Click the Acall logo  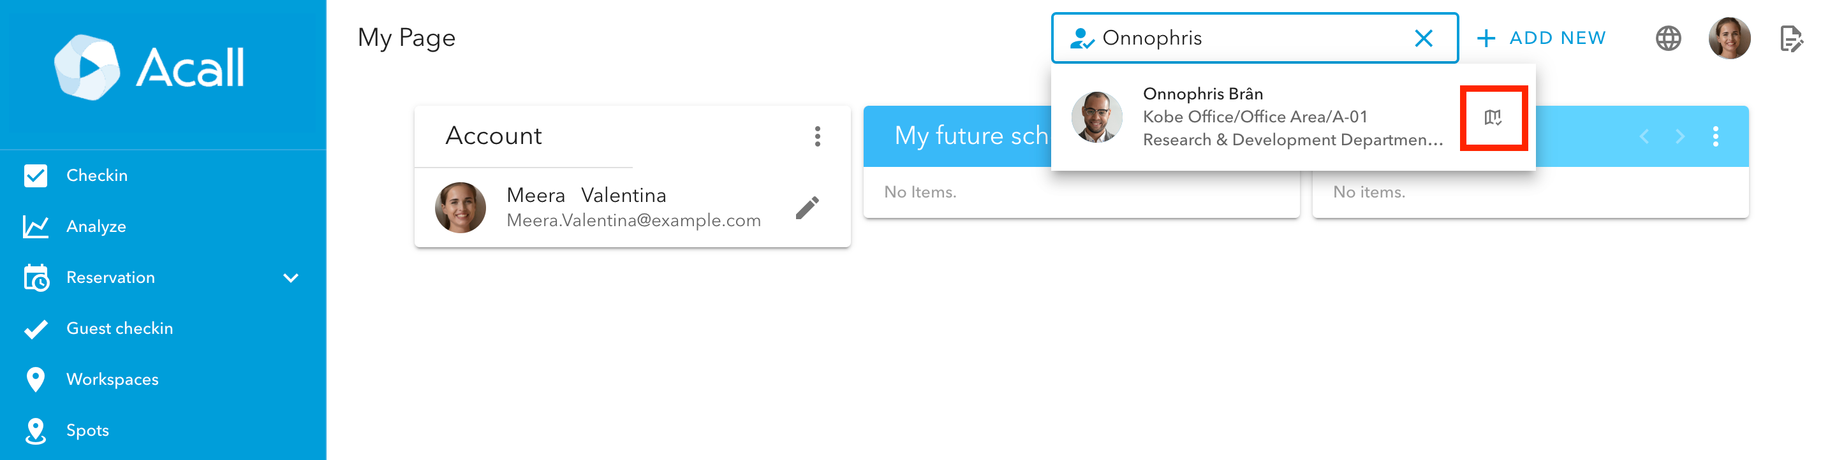(x=150, y=68)
